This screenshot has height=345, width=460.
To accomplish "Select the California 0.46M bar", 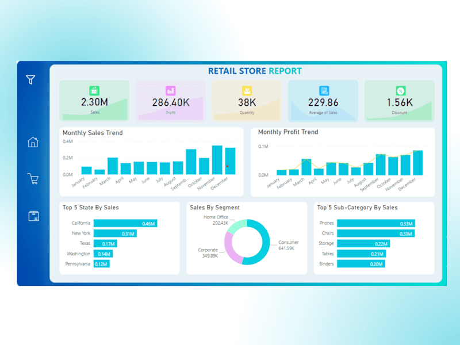I will point(125,223).
